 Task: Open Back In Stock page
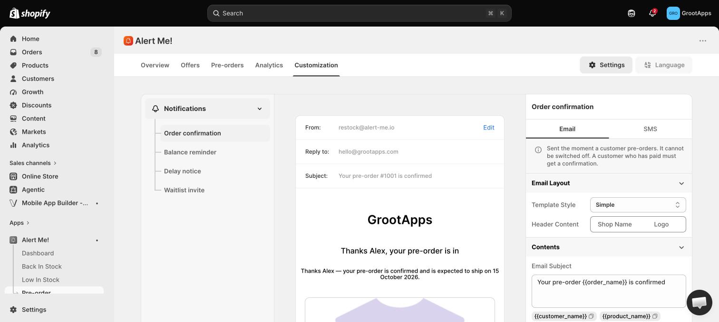pos(42,267)
